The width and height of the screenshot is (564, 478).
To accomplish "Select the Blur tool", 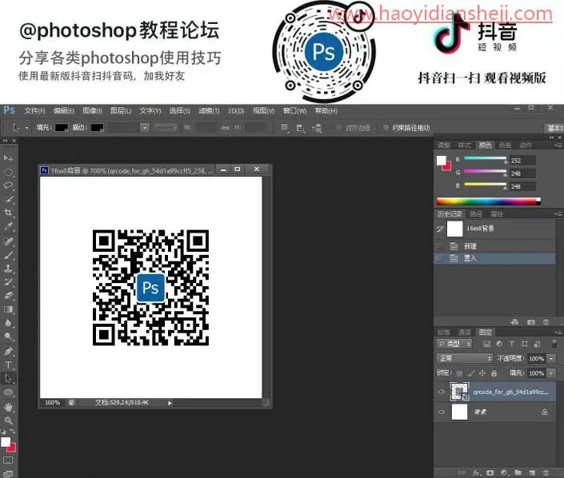I will pos(8,323).
